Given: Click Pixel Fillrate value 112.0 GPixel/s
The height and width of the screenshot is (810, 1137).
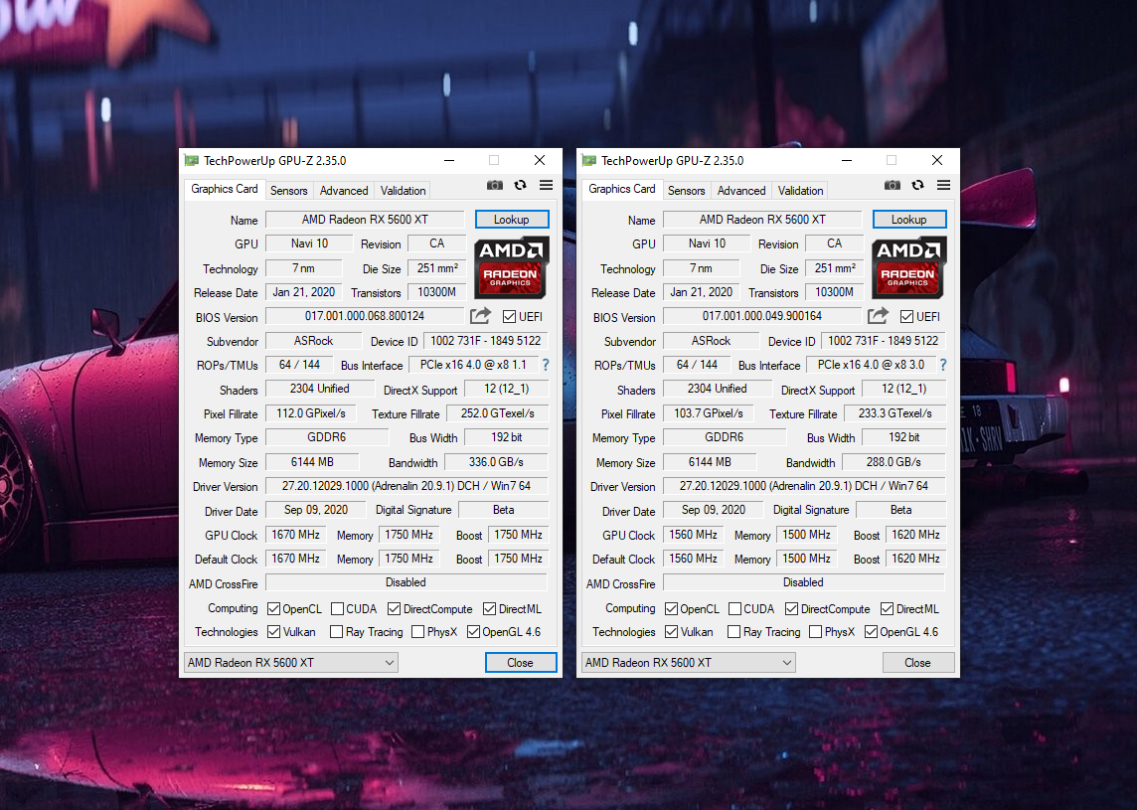Looking at the screenshot, I should 311,413.
